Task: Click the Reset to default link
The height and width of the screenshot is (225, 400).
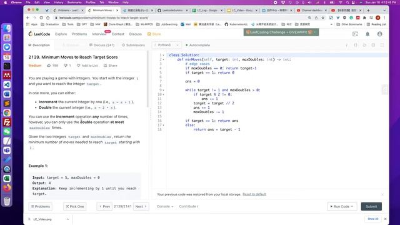Action: click(x=254, y=194)
